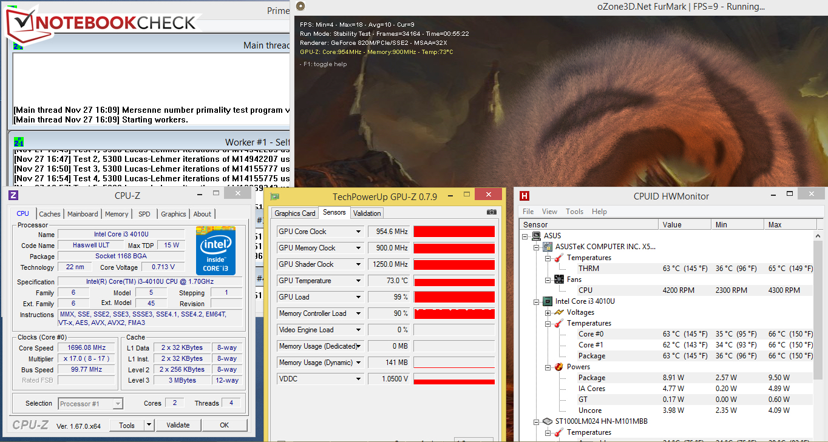
Task: Click the Value column header in HWMonitor
Action: pyautogui.click(x=685, y=224)
